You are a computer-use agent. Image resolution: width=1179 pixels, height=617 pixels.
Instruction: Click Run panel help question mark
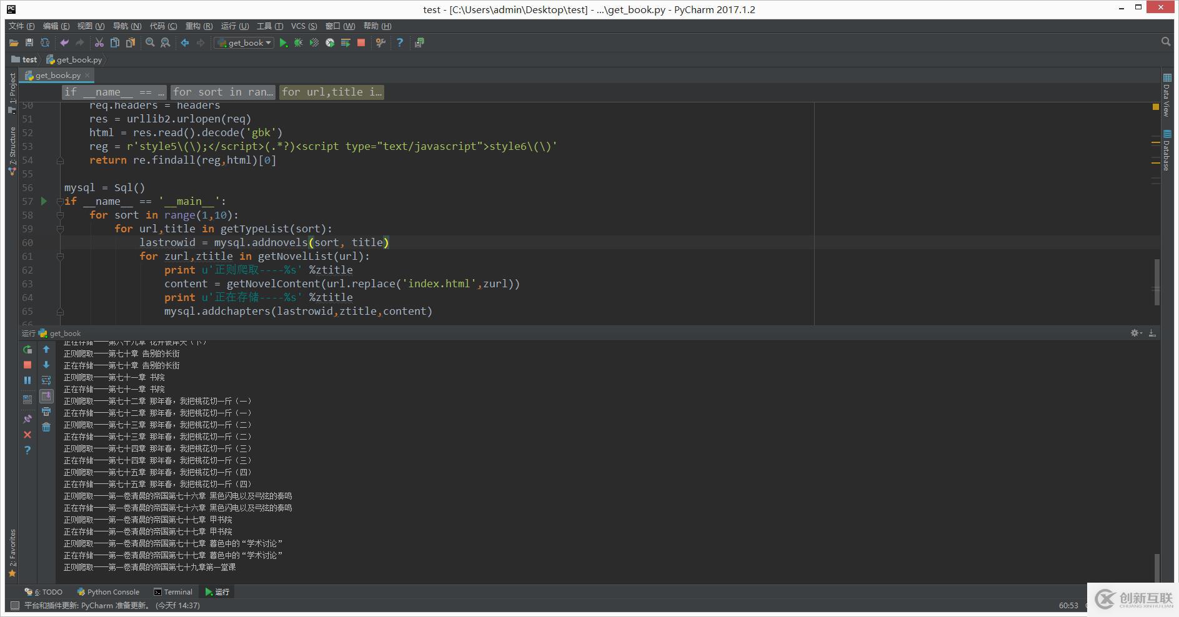coord(27,450)
